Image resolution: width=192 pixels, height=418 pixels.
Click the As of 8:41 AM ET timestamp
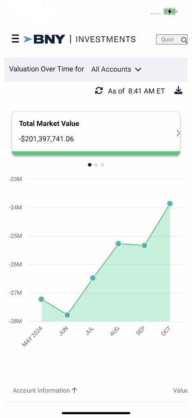(x=136, y=91)
